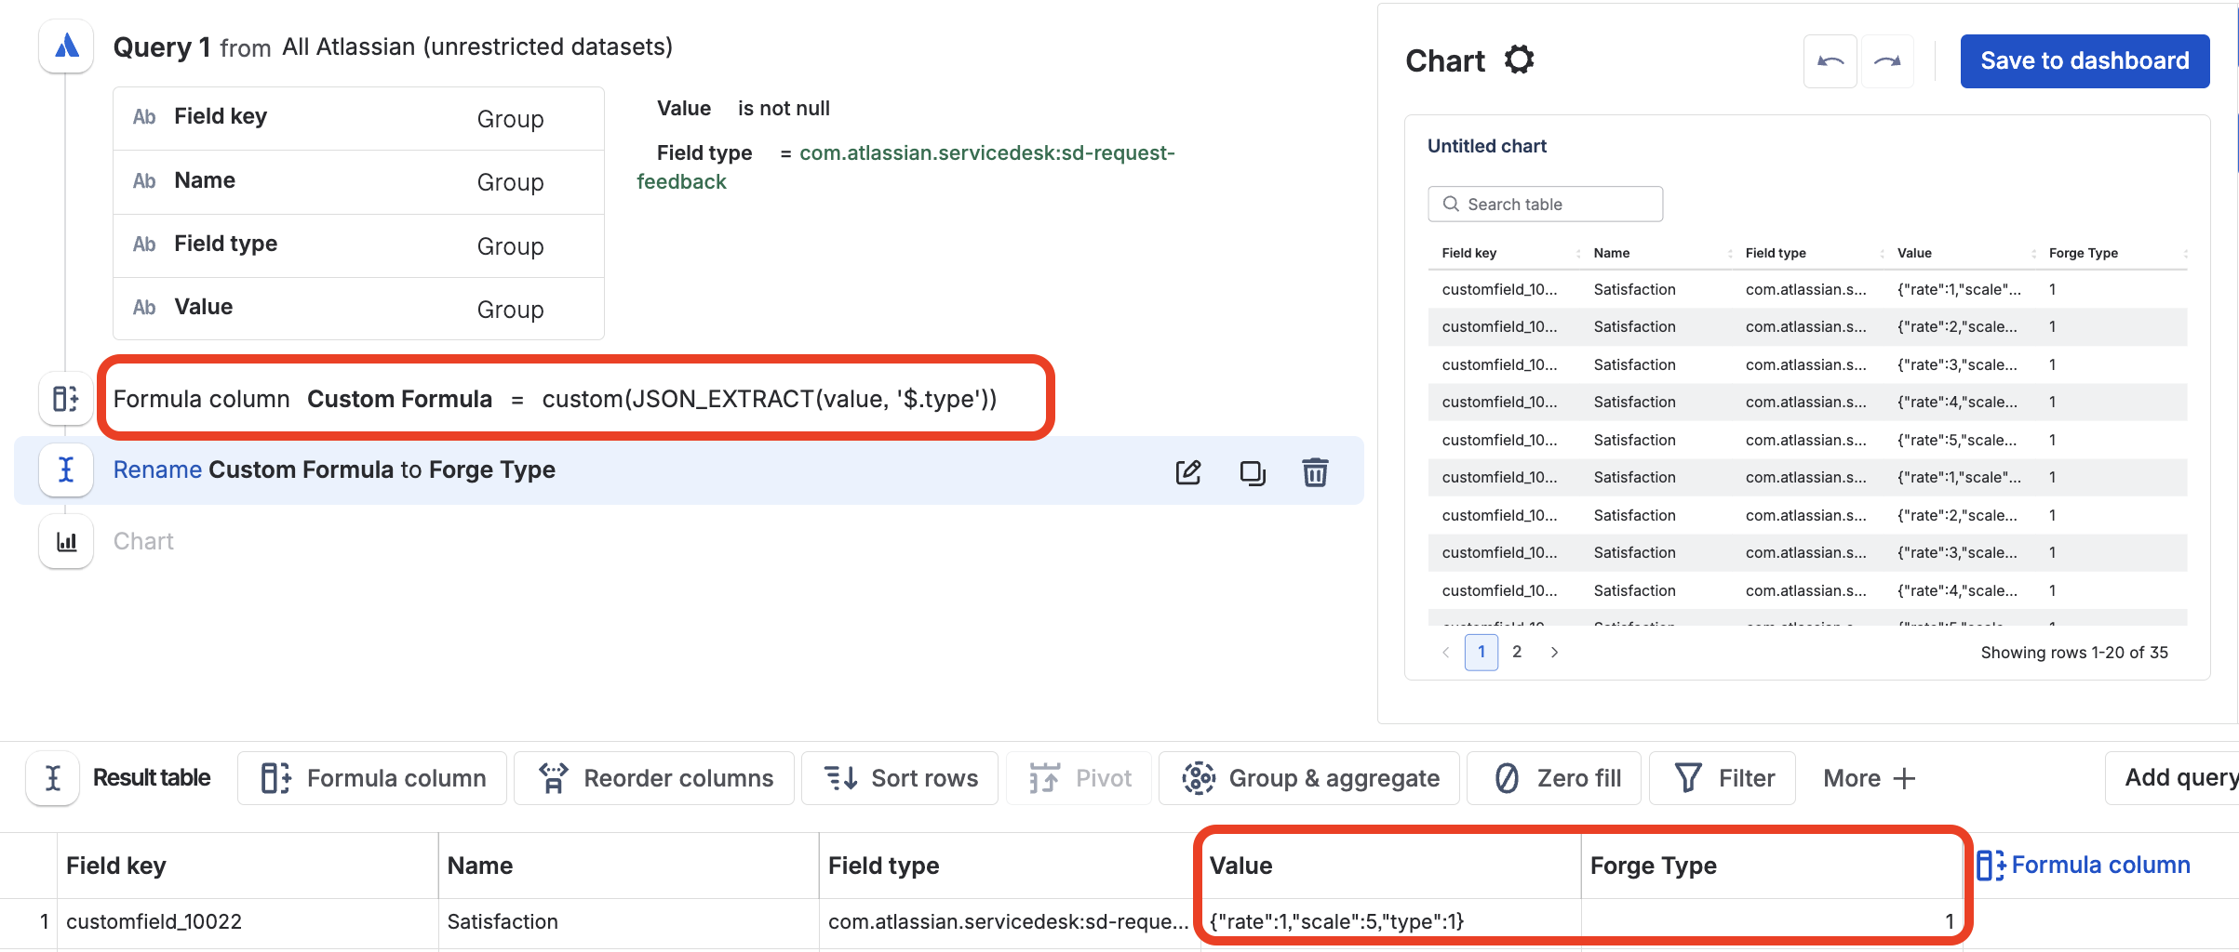
Task: Click the Formula column link beside headers
Action: click(x=2083, y=866)
